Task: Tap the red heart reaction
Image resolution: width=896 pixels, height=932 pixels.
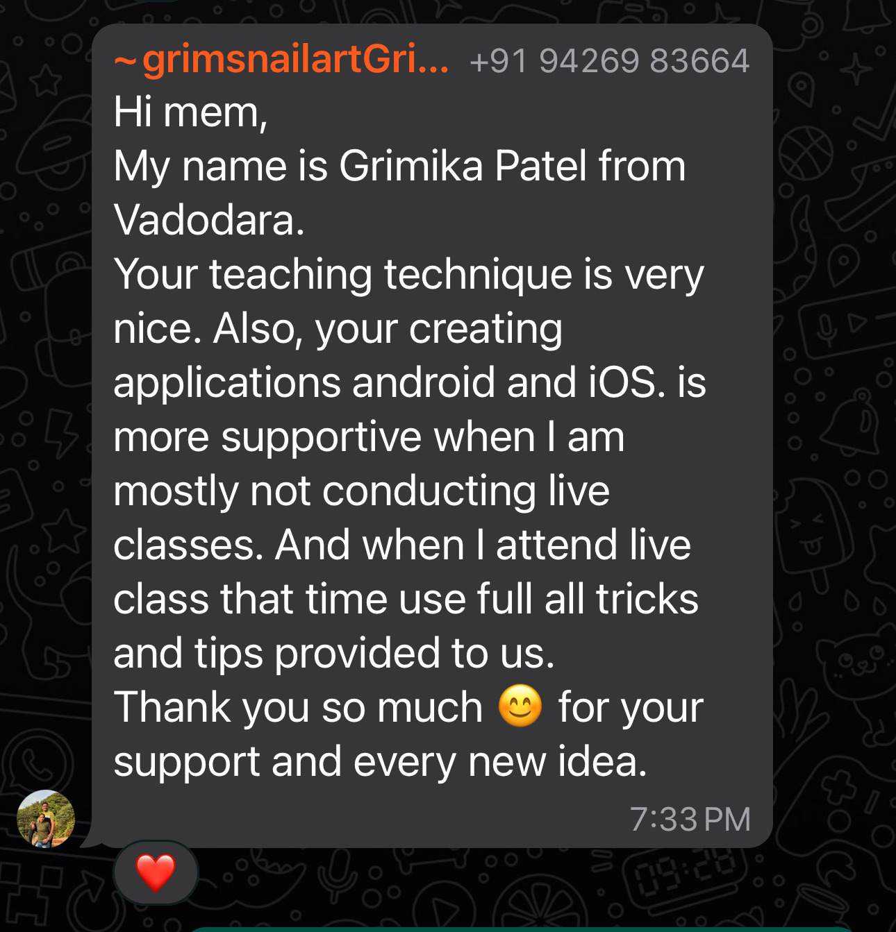Action: click(156, 872)
